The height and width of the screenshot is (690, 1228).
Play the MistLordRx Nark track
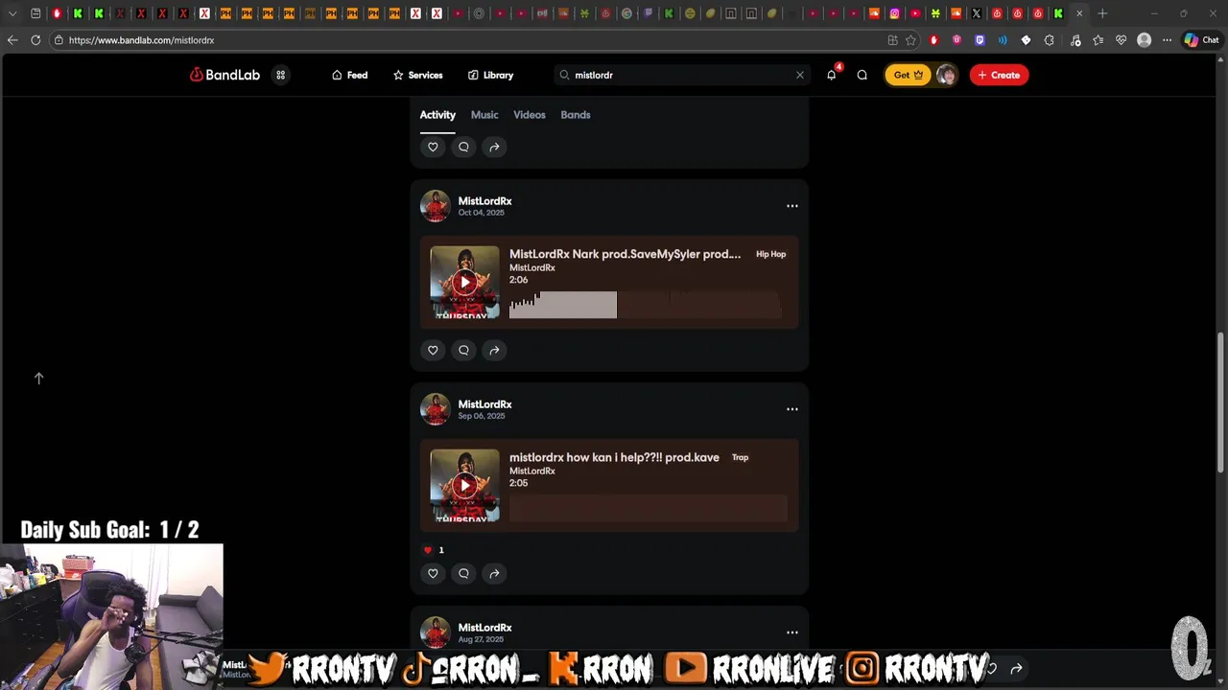click(464, 282)
